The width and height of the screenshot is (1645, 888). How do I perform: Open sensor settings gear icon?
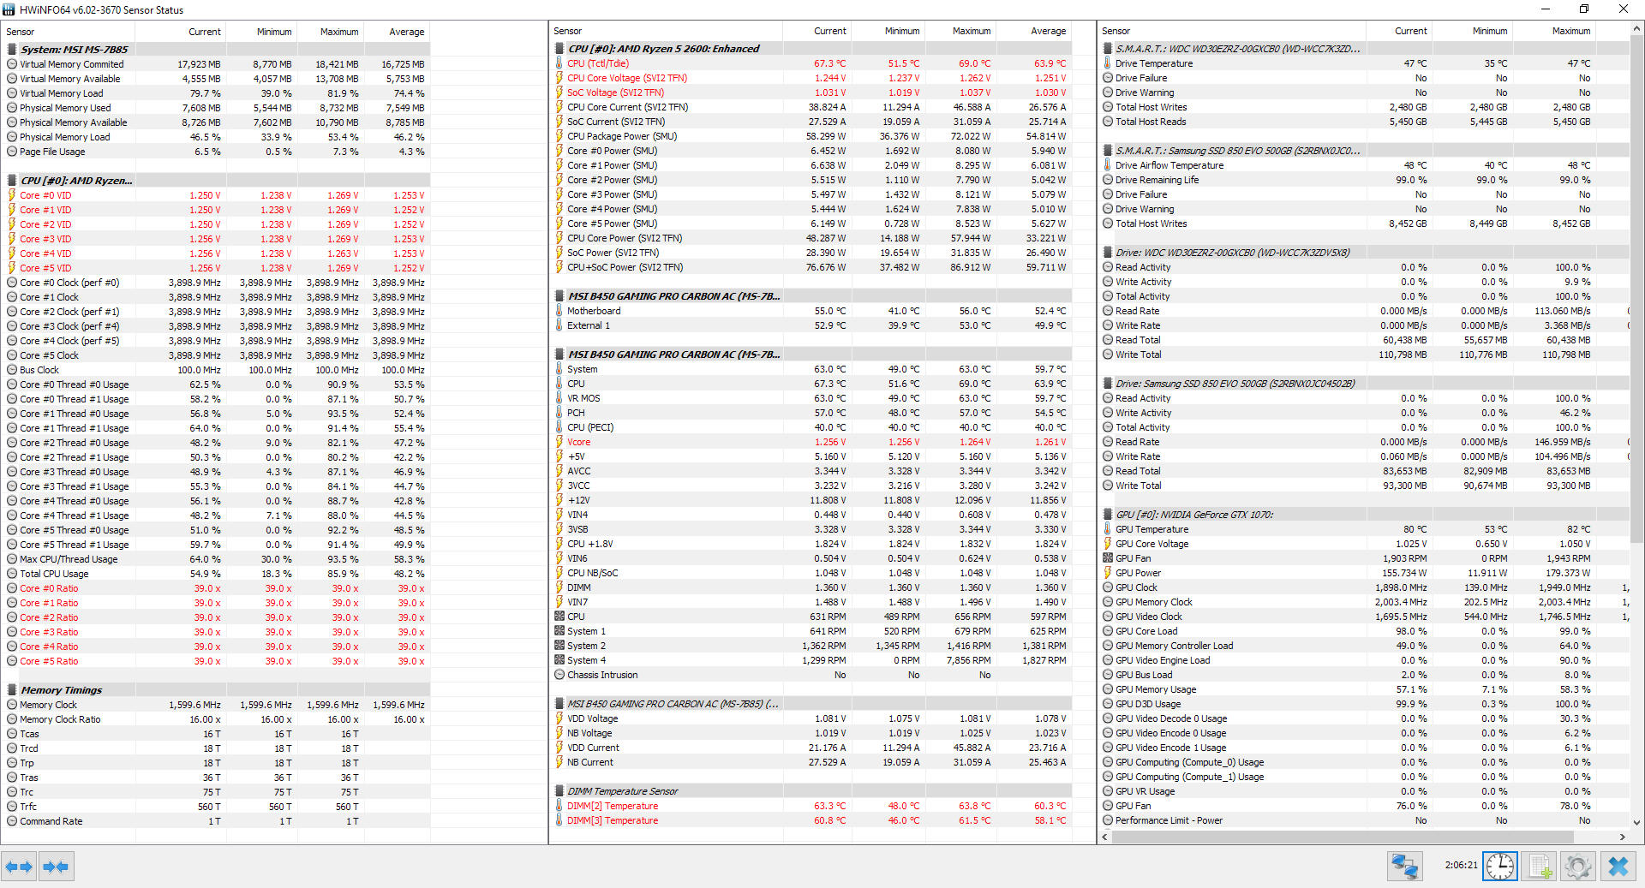coord(1578,867)
